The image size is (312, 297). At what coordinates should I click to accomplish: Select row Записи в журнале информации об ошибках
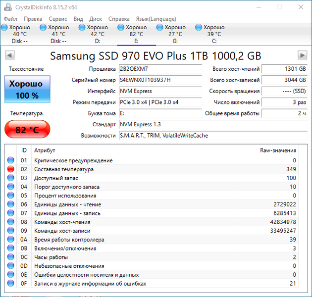tap(152, 283)
